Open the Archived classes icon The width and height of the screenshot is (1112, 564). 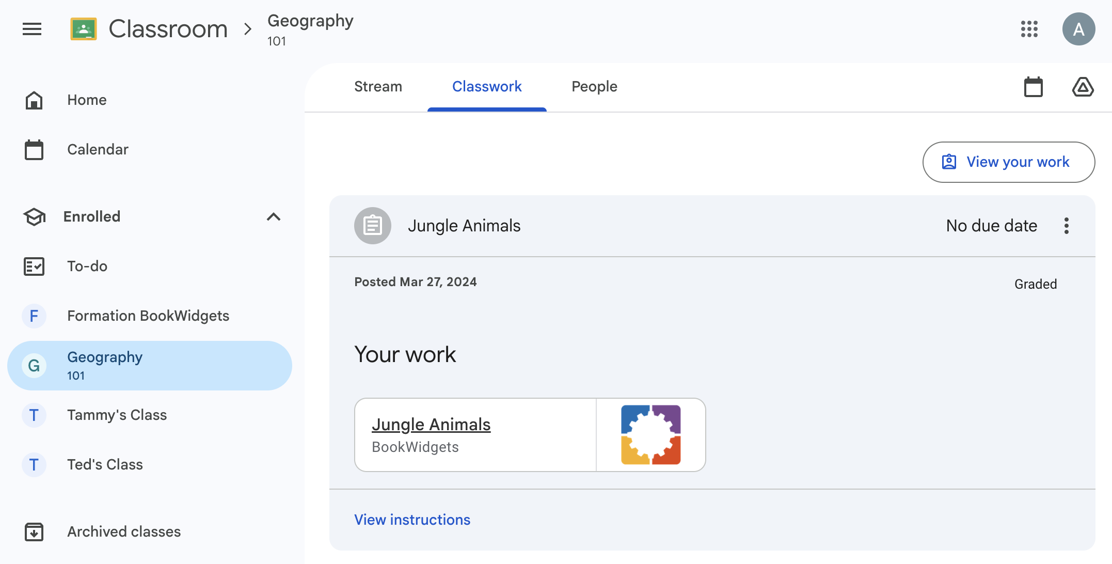pyautogui.click(x=34, y=531)
